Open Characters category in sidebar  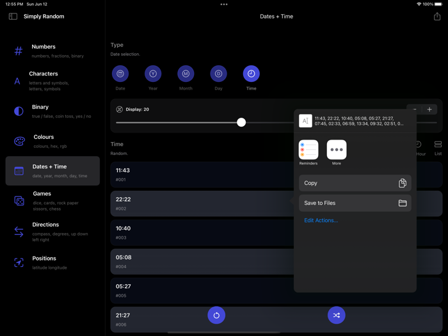[52, 81]
